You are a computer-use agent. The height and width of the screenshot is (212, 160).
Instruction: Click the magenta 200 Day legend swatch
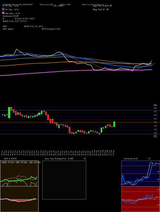[x=3, y=13]
